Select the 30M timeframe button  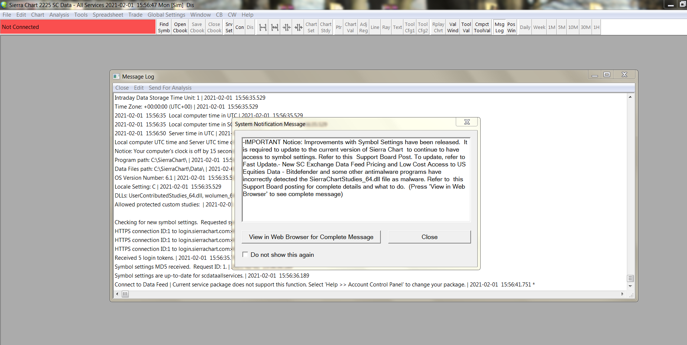586,27
